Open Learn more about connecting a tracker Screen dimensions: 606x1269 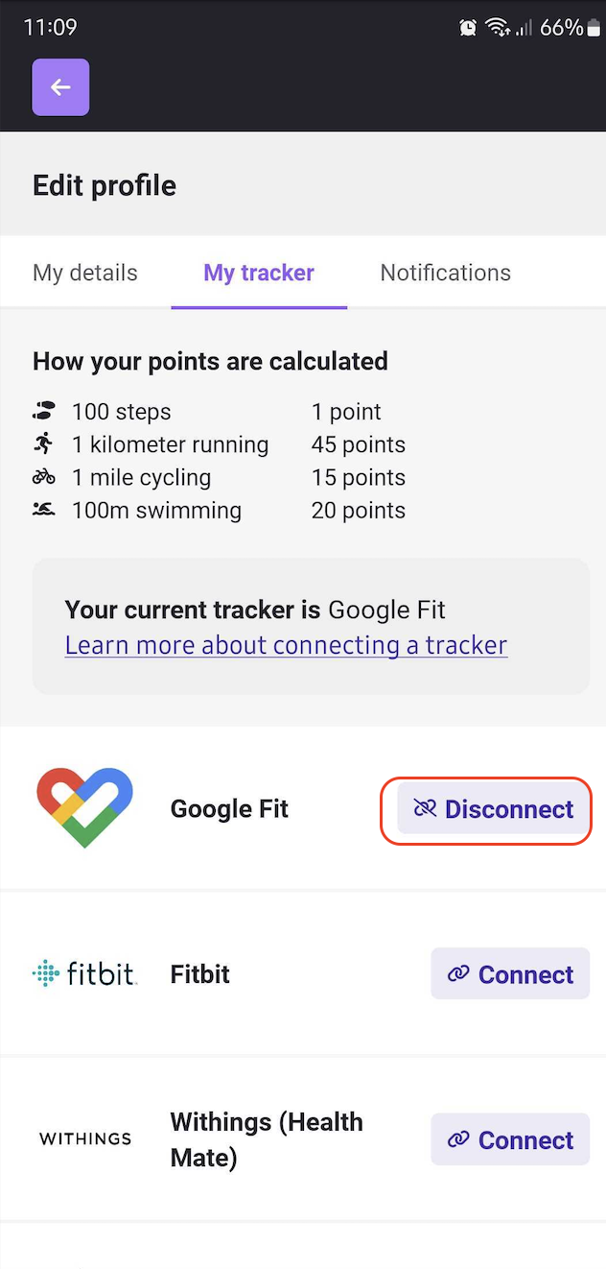click(286, 645)
